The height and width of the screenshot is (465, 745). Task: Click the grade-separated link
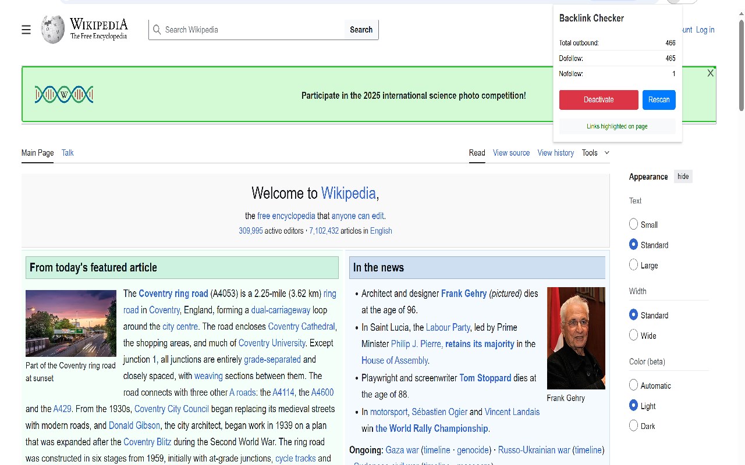(272, 359)
